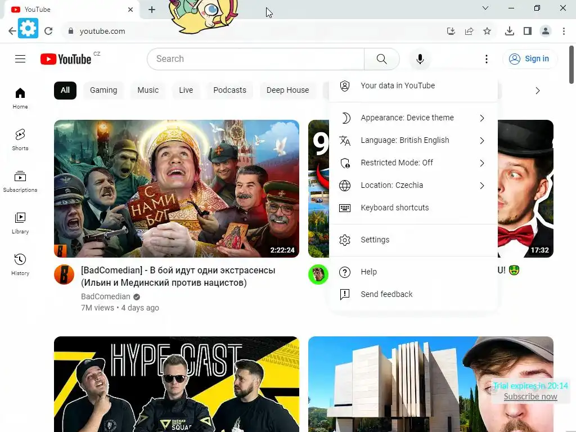Install app icon in address bar
The height and width of the screenshot is (432, 576).
point(451,31)
